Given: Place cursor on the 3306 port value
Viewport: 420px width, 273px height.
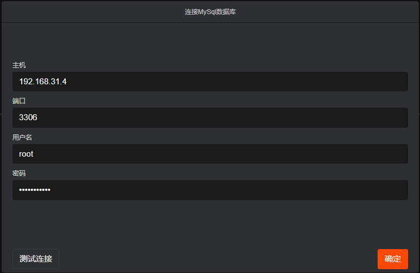Looking at the screenshot, I should pyautogui.click(x=28, y=117).
